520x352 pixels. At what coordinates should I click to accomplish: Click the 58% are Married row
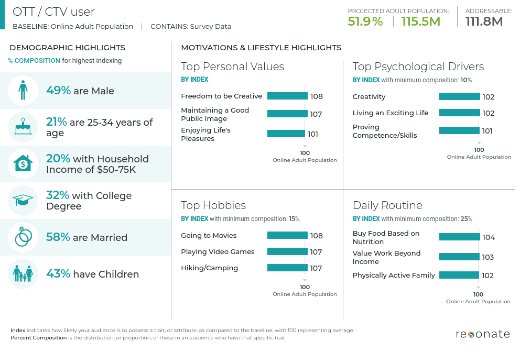tap(85, 237)
